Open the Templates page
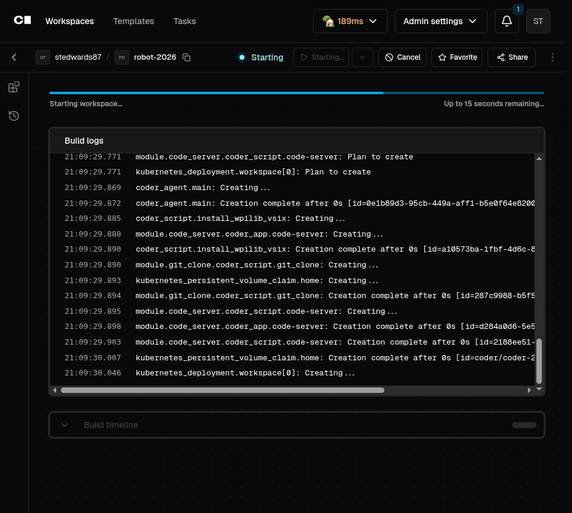The height and width of the screenshot is (513, 572). click(x=133, y=21)
